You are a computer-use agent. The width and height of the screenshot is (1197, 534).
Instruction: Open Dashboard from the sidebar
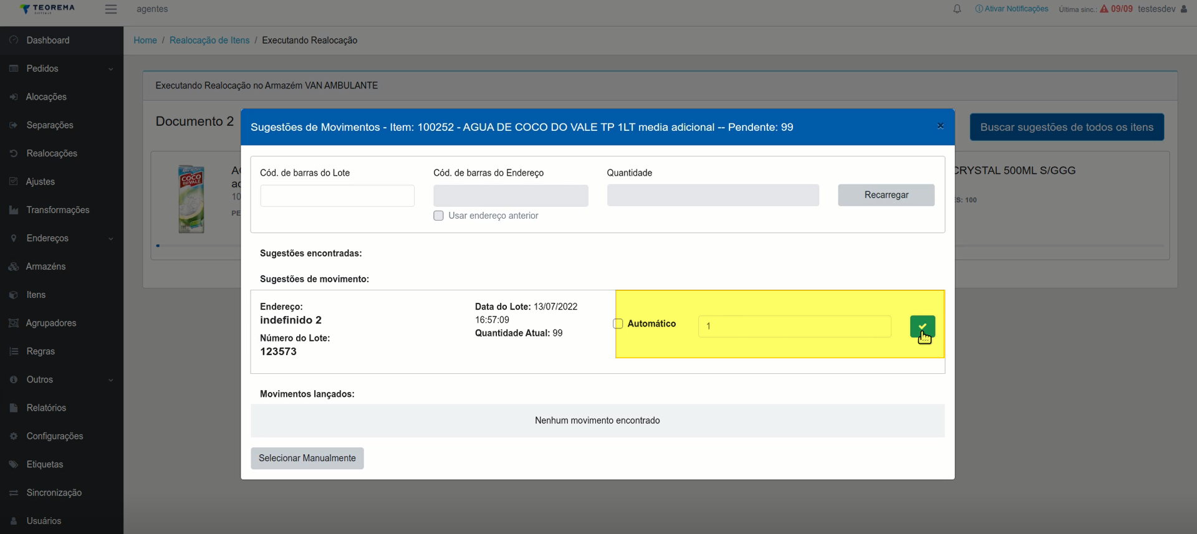pyautogui.click(x=48, y=40)
